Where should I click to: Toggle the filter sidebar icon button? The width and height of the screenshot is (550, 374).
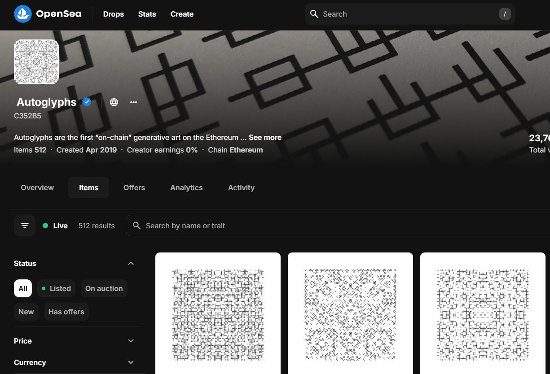click(25, 226)
